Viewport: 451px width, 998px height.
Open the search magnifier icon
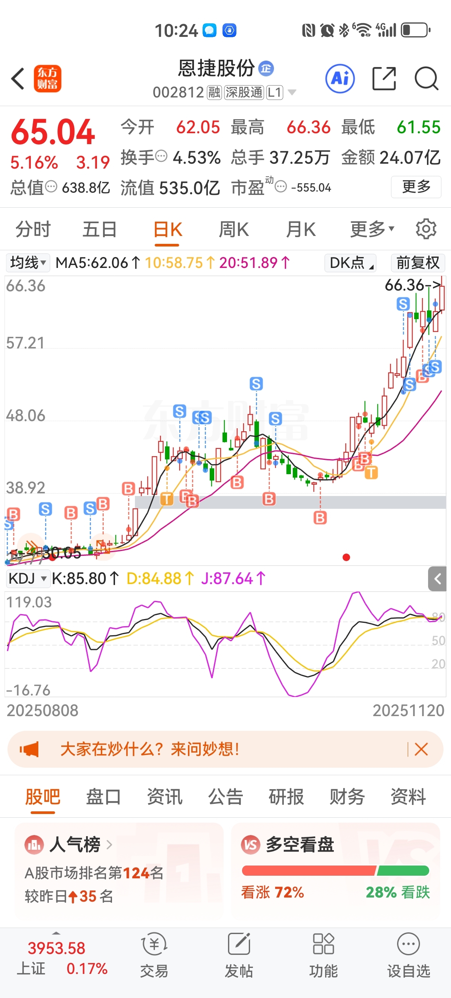tap(426, 79)
